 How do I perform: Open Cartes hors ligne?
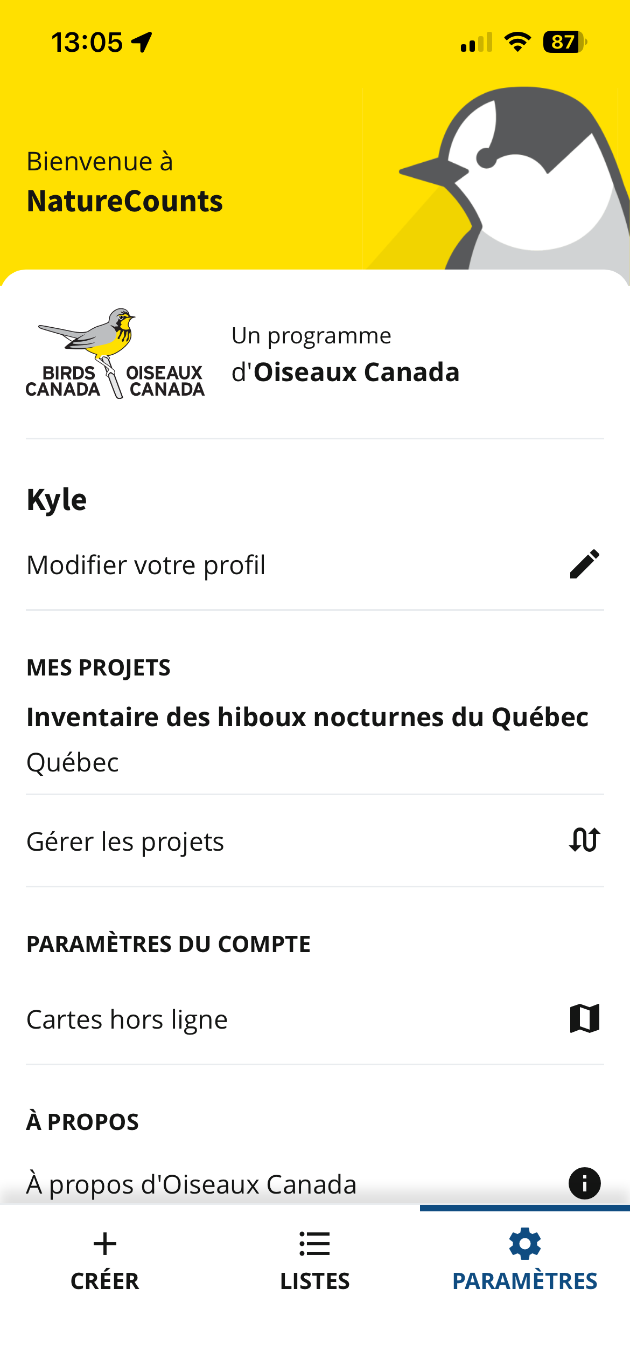(x=127, y=1019)
